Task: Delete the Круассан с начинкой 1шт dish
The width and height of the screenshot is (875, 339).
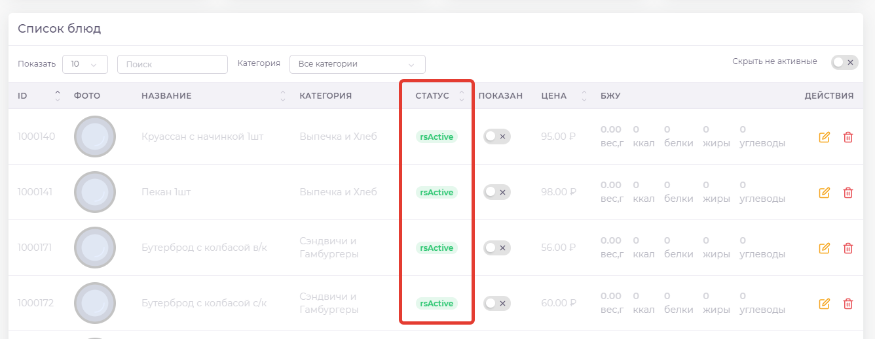Action: coord(847,137)
